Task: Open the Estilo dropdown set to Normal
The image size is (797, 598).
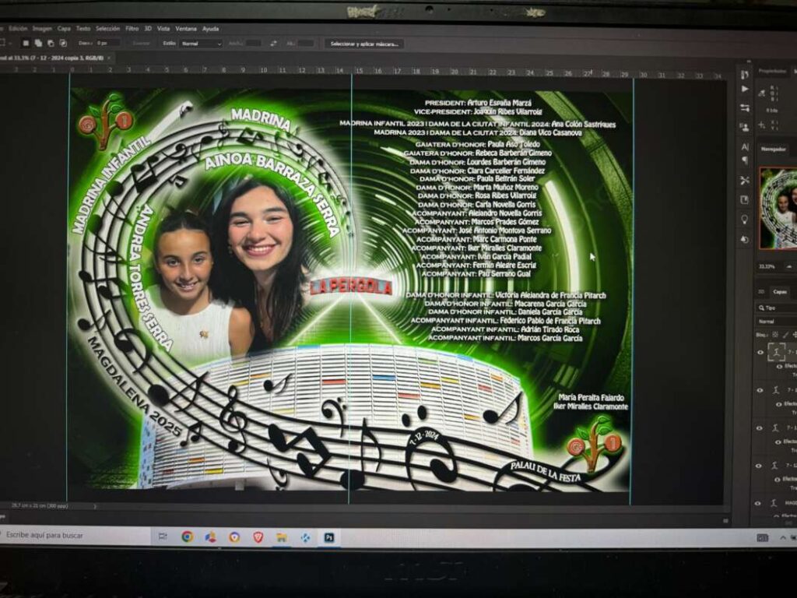Action: (201, 44)
